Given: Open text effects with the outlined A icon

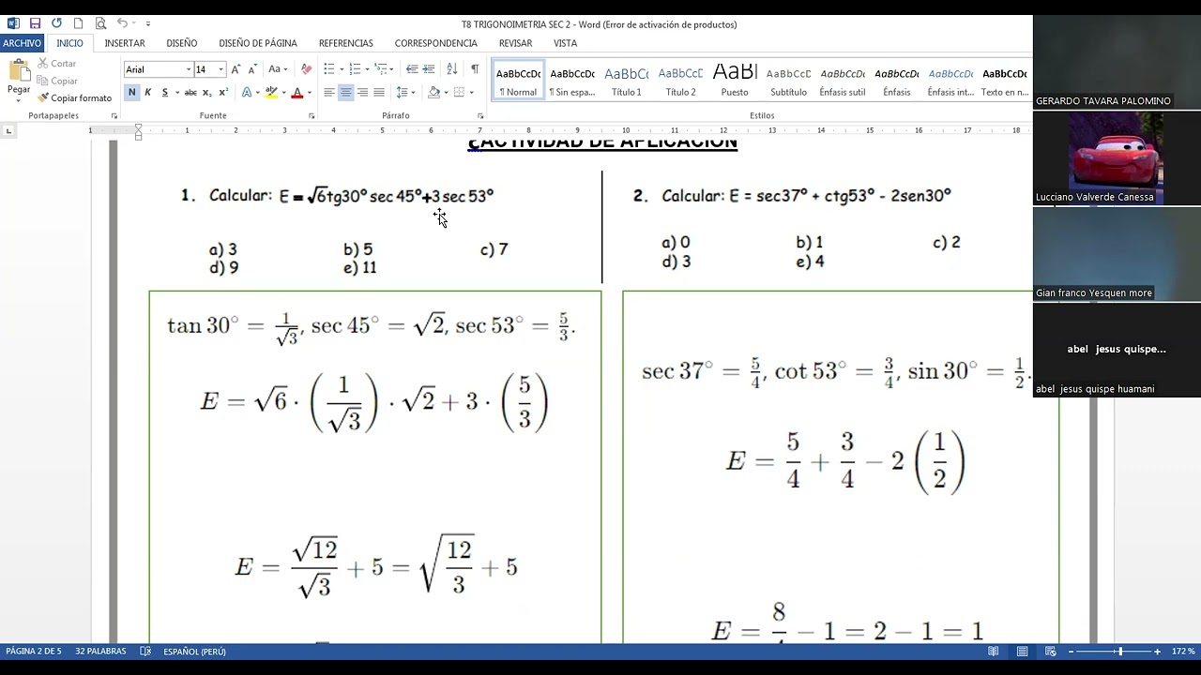Looking at the screenshot, I should [x=247, y=93].
